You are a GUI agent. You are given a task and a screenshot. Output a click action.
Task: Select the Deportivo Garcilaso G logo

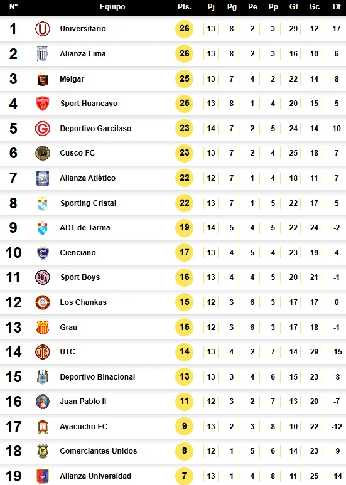pos(43,129)
